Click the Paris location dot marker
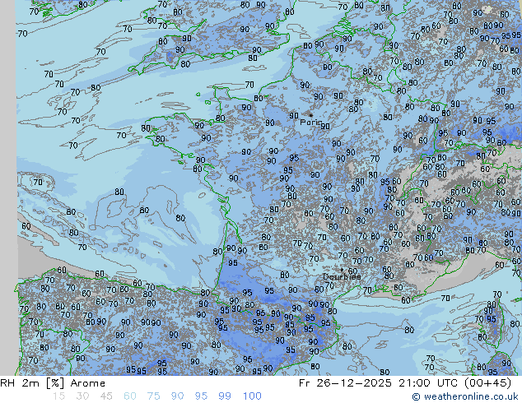 tap(310, 115)
